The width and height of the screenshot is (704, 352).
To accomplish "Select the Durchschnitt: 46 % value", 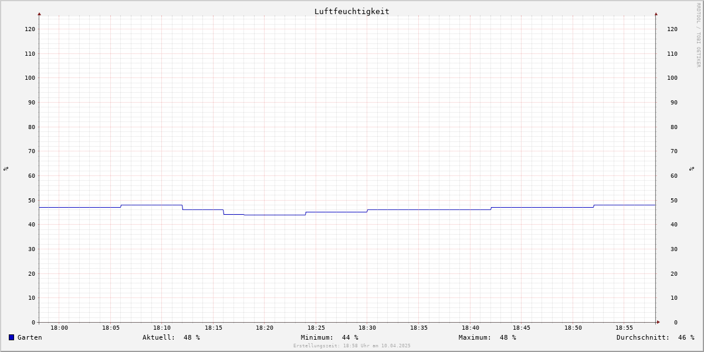I will (655, 337).
